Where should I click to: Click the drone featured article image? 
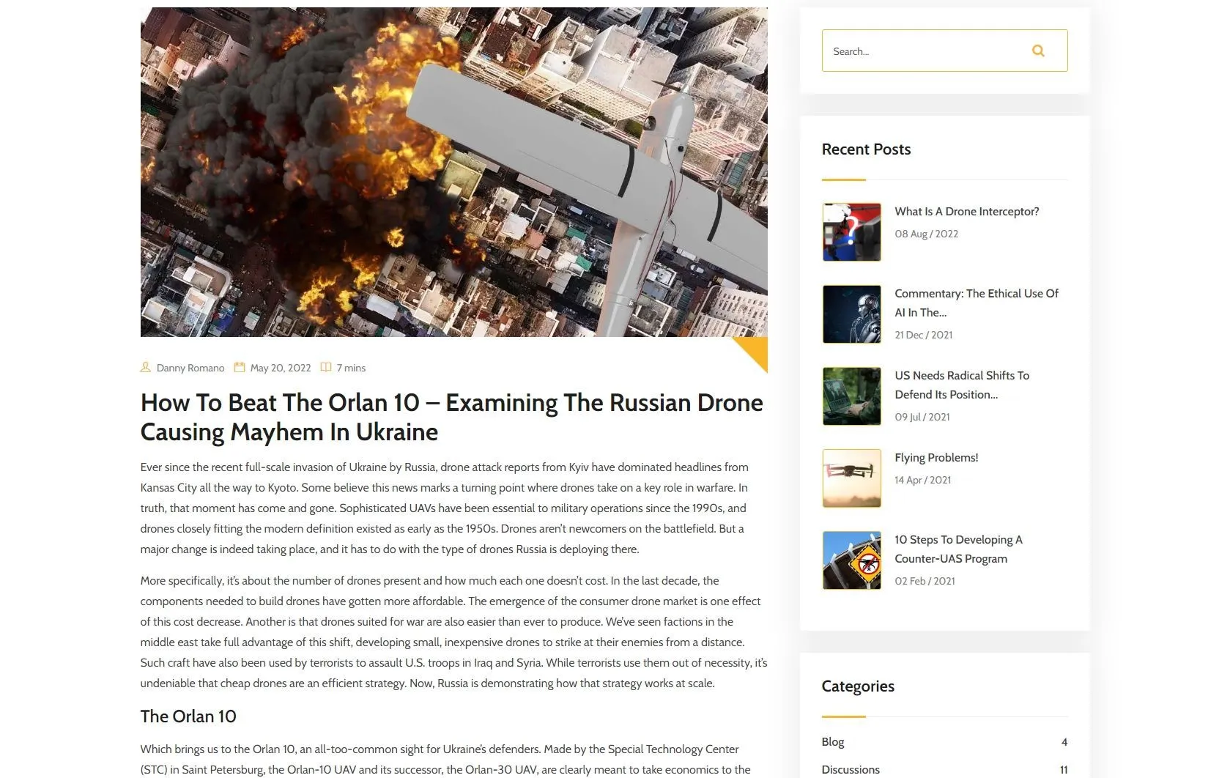tap(453, 172)
